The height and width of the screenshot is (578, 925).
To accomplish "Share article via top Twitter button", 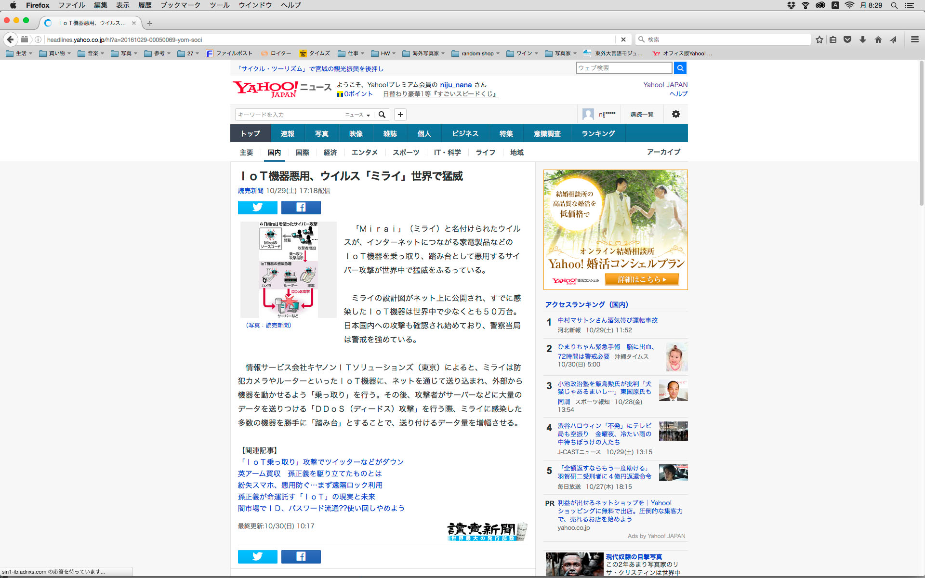I will [257, 207].
